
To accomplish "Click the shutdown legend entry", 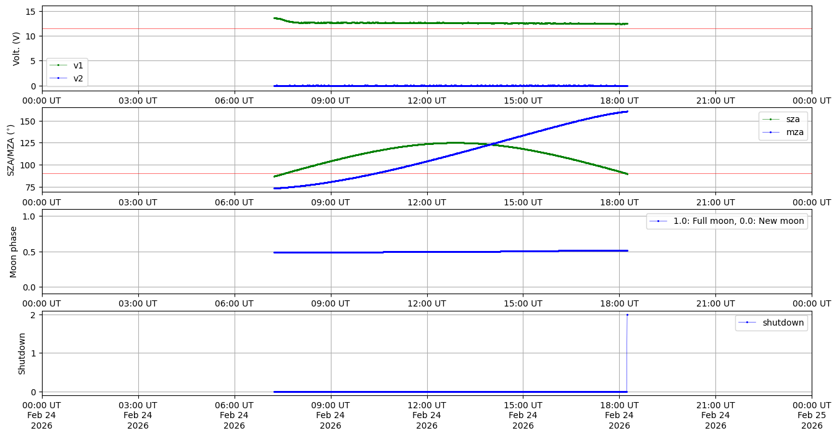I will (x=783, y=323).
